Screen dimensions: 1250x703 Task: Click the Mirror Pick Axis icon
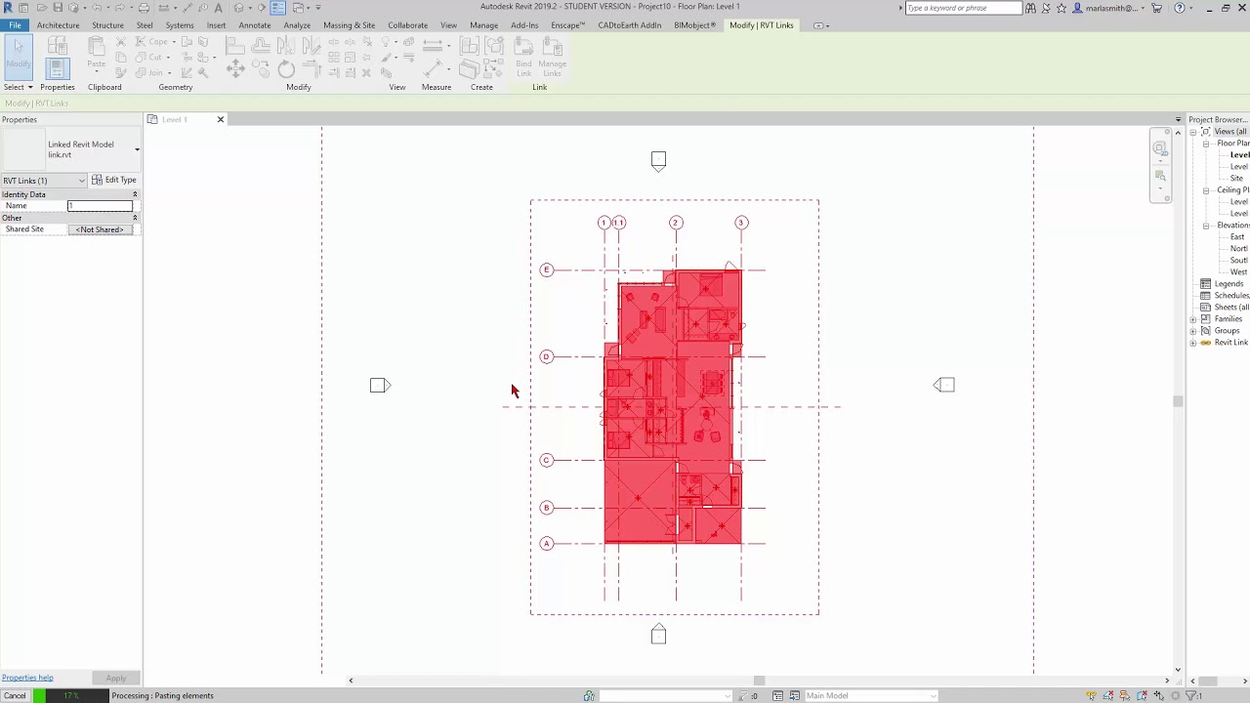tap(286, 45)
